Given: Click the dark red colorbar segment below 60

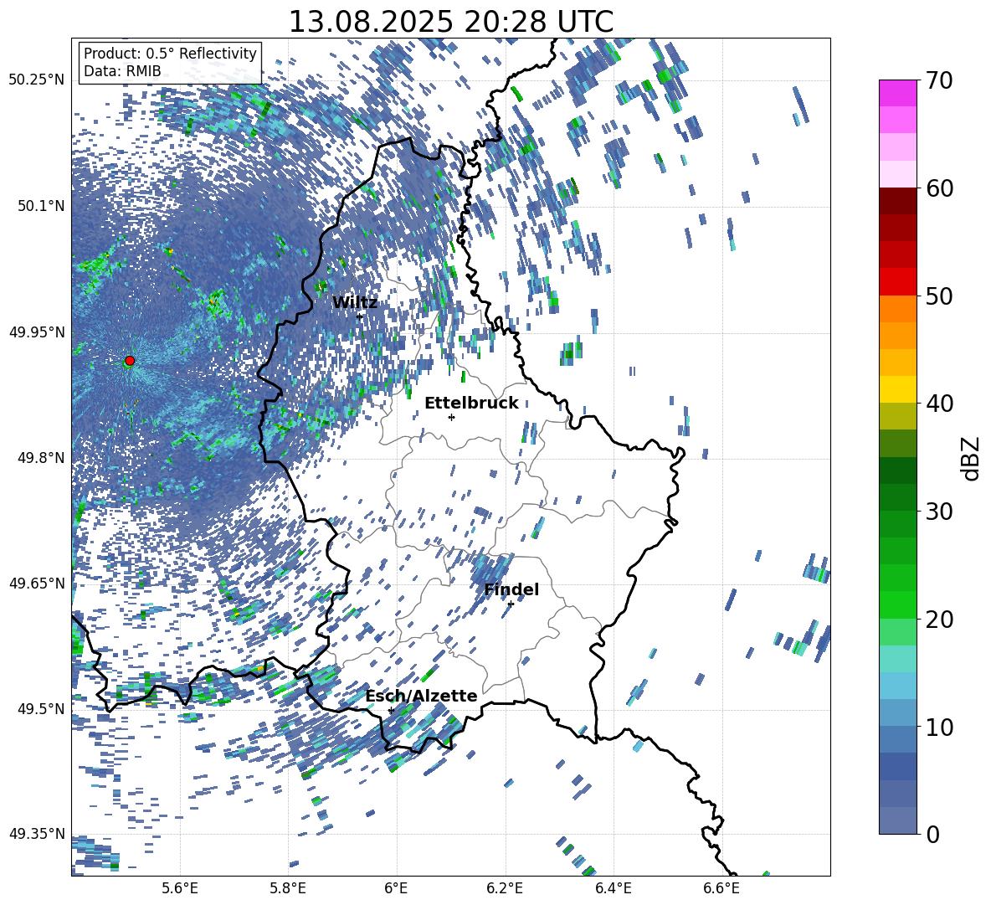Looking at the screenshot, I should [x=897, y=201].
